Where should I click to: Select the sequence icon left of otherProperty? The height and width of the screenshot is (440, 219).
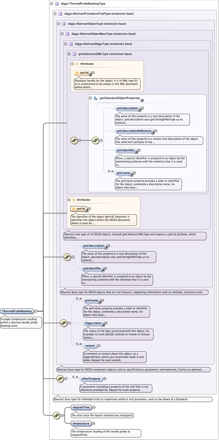coord(60,379)
